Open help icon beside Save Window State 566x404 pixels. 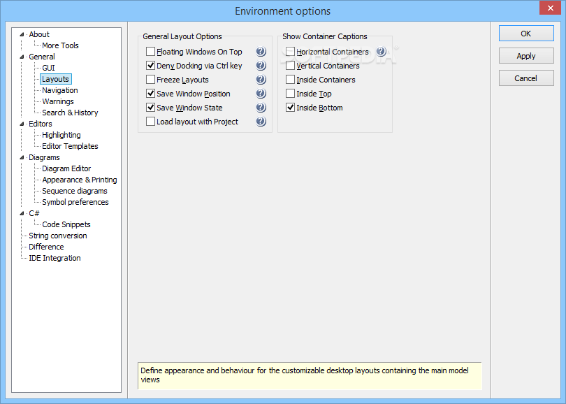coord(261,108)
